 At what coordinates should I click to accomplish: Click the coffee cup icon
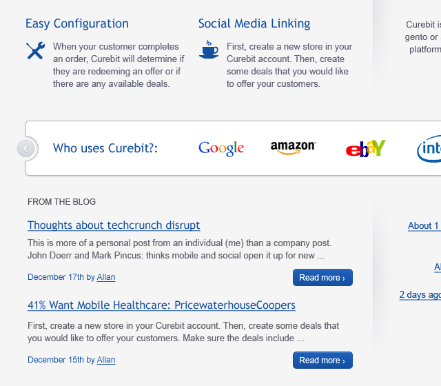point(209,50)
